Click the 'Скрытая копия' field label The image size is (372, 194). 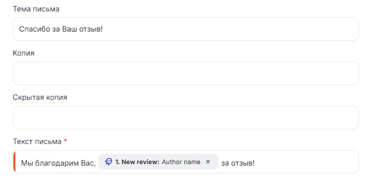40,97
